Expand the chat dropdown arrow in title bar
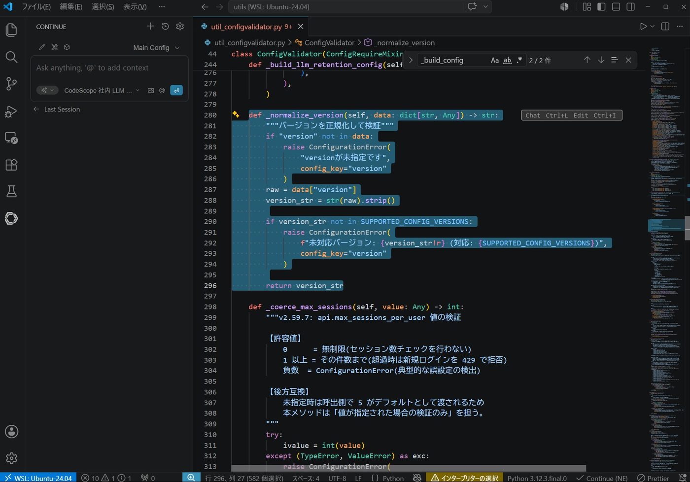The image size is (690, 482). [x=485, y=7]
